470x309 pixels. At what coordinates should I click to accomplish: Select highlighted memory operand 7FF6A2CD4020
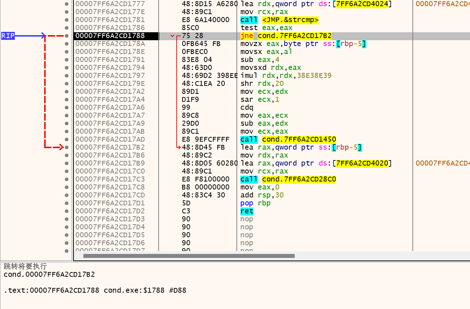pos(363,163)
